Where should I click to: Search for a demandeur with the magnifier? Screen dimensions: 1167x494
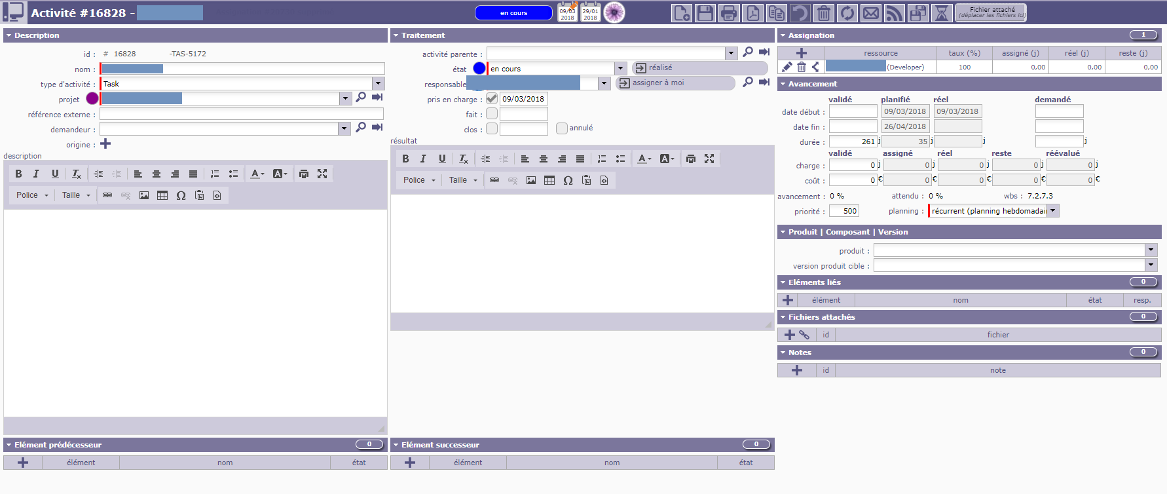point(360,128)
